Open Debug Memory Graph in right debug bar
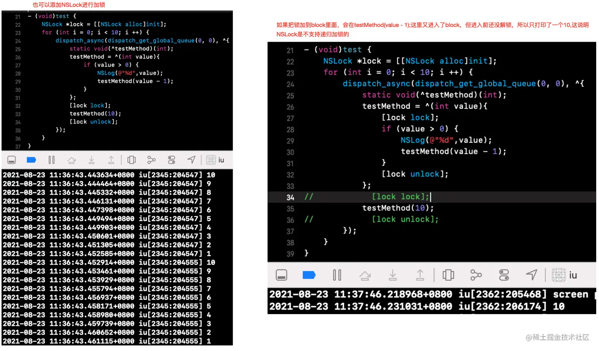This screenshot has width=599, height=351. [476, 275]
